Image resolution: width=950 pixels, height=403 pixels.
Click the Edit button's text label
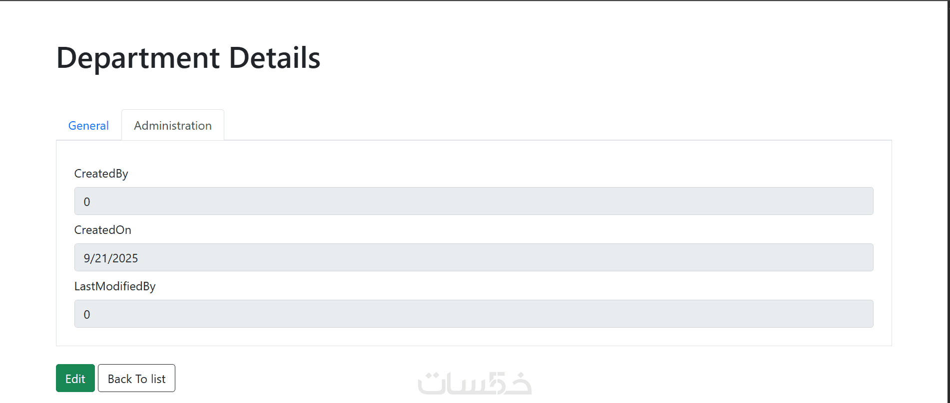75,379
